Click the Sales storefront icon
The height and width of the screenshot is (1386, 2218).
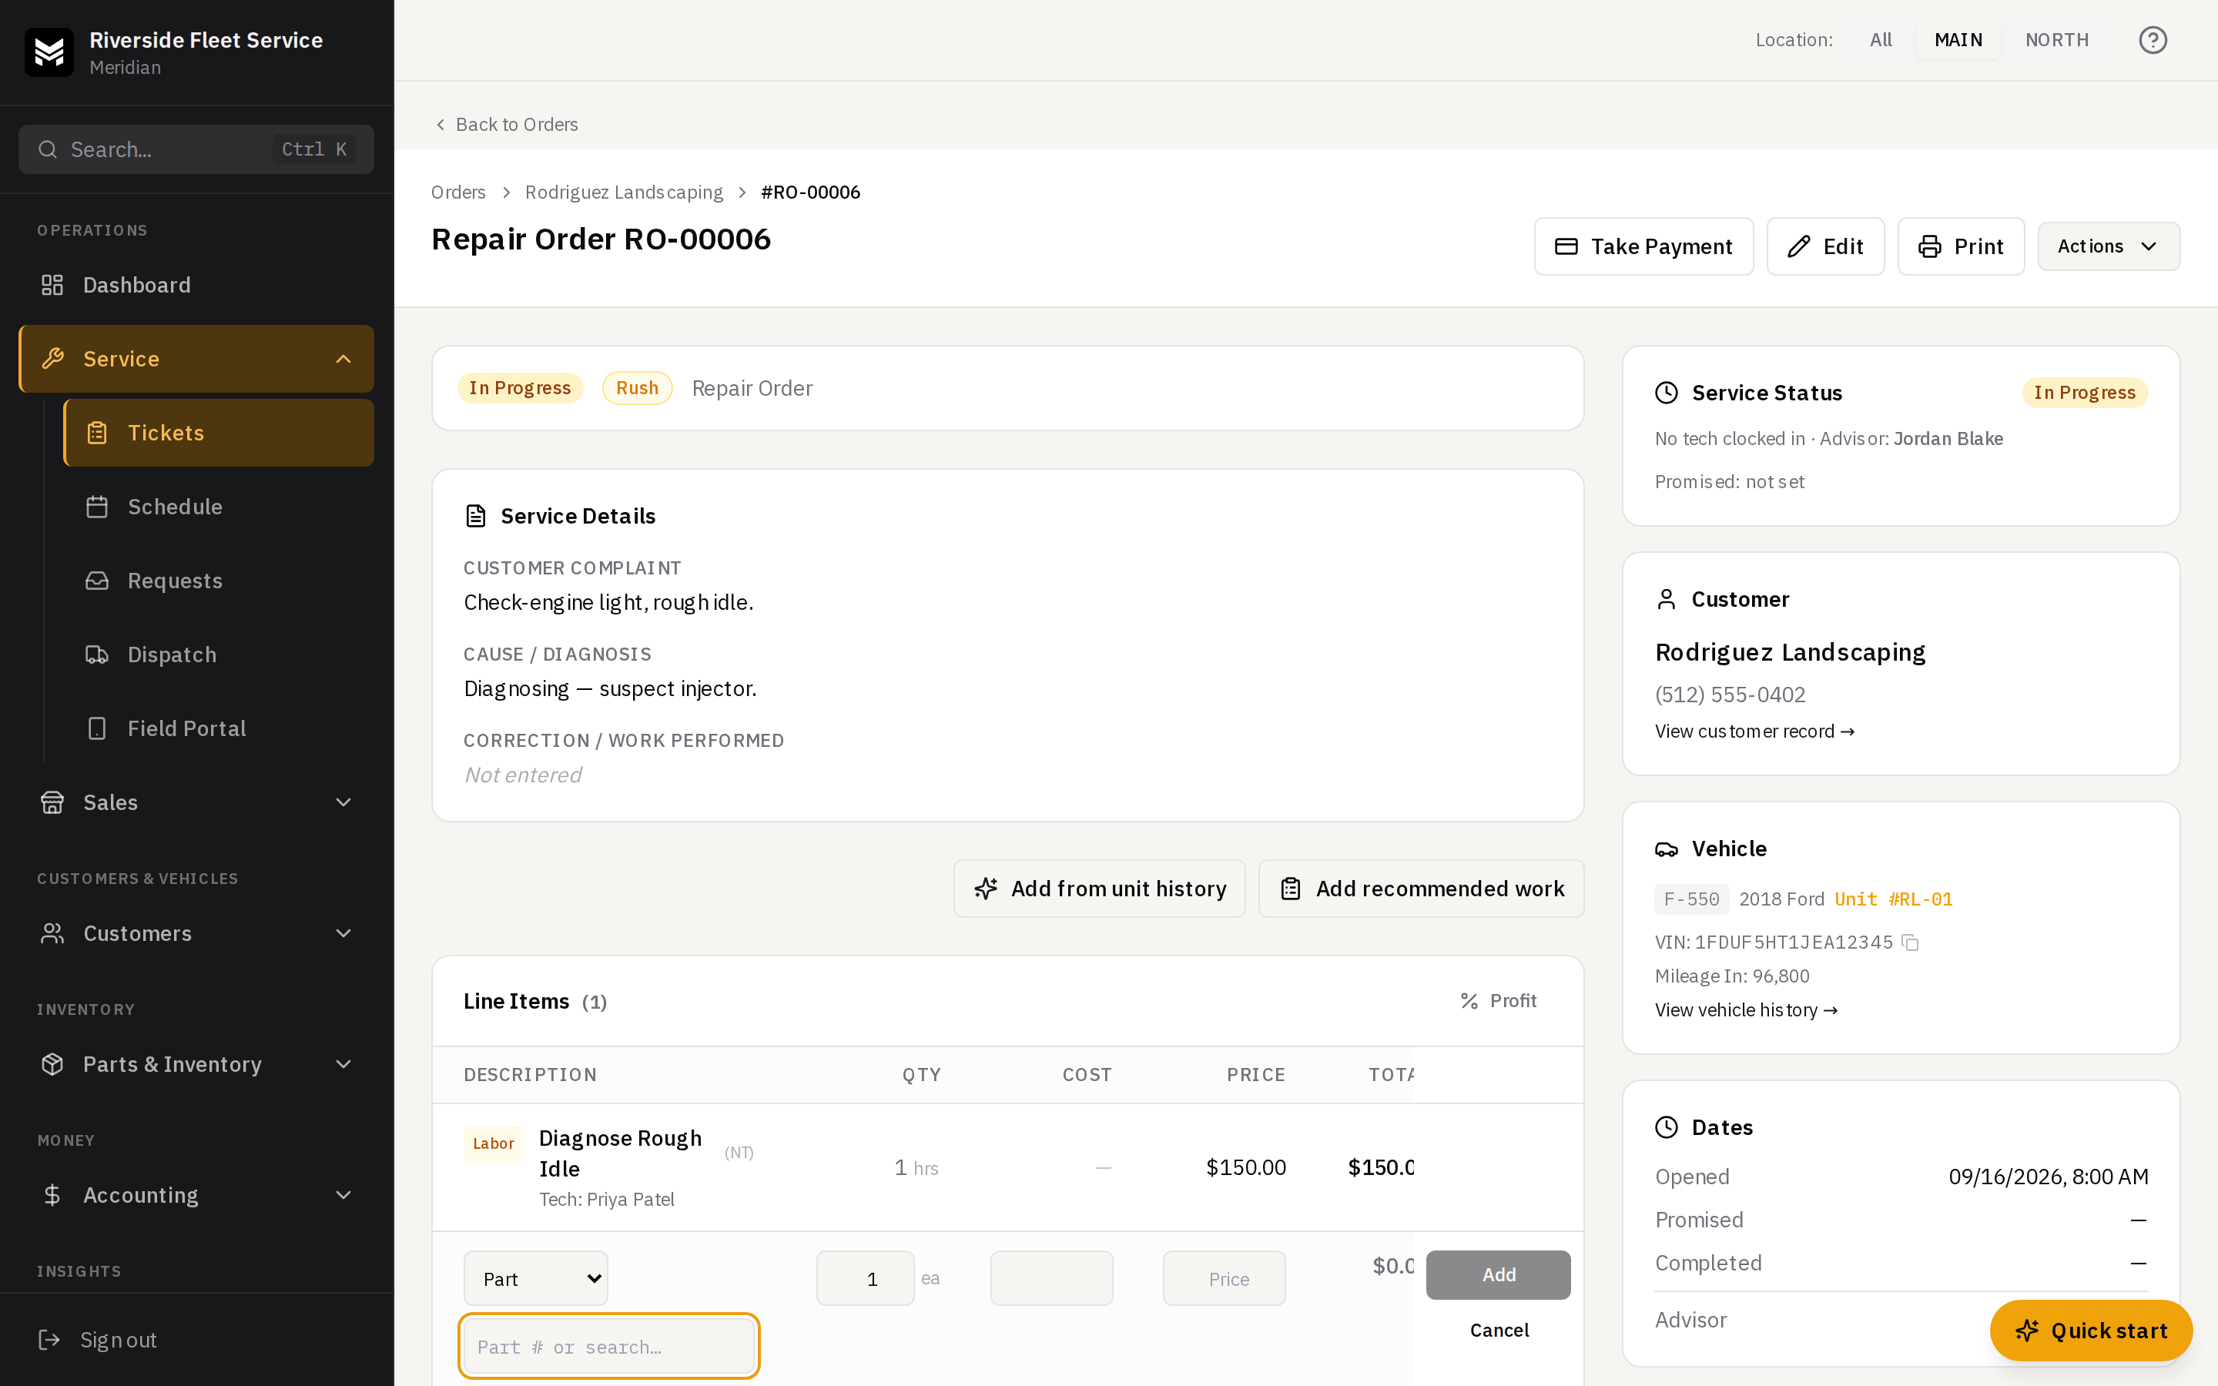click(x=52, y=802)
